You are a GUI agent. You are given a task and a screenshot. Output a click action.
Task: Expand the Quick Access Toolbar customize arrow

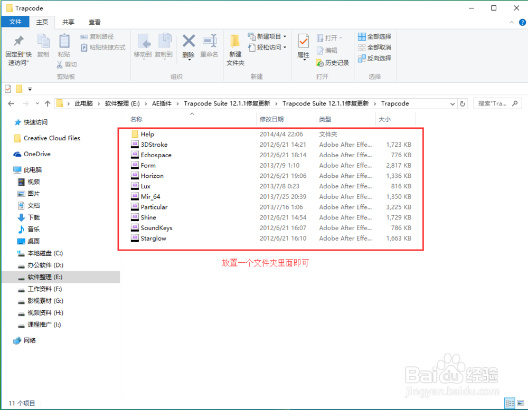tap(30, 89)
